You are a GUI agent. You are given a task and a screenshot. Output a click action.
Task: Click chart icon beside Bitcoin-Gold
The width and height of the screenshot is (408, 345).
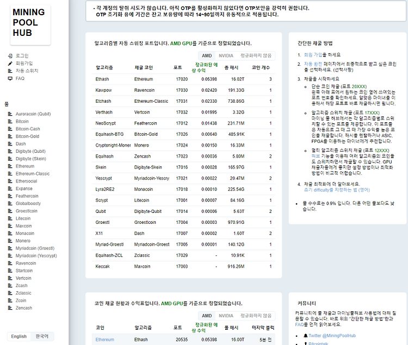click(x=10, y=136)
